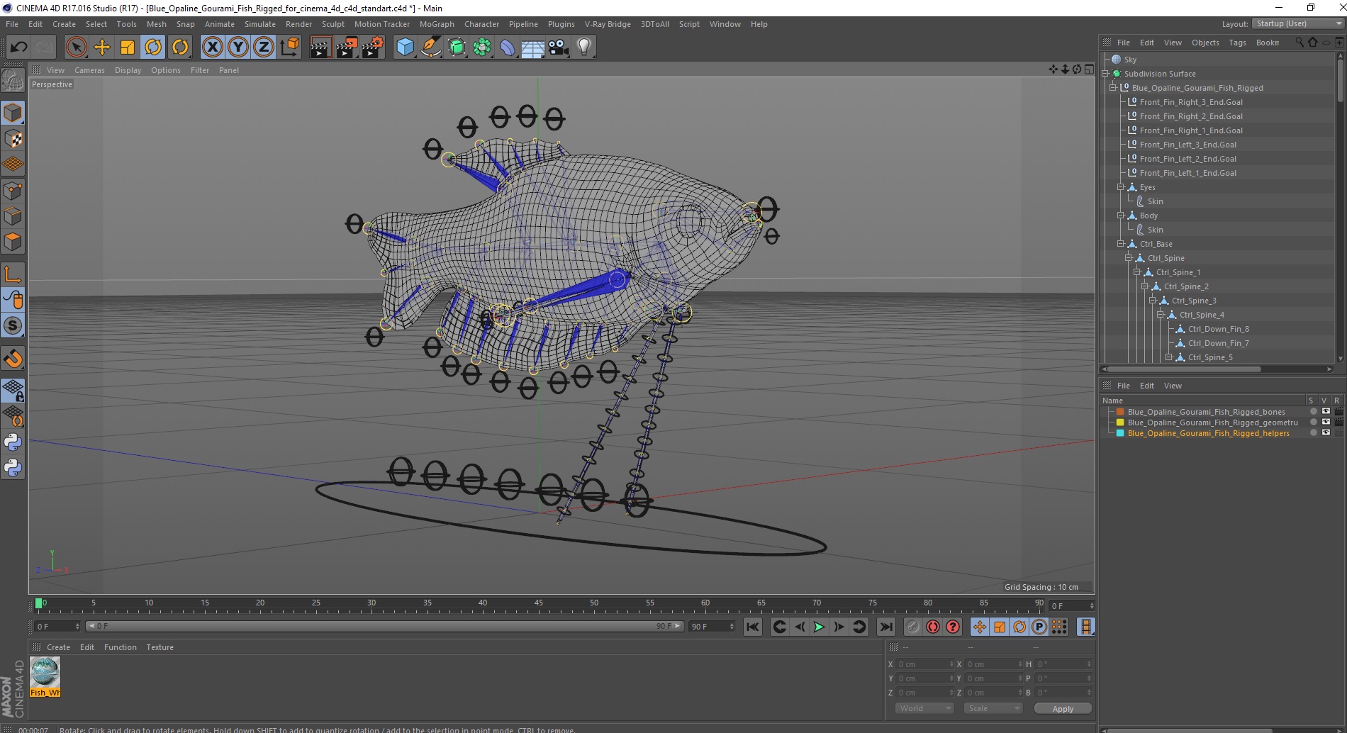Switch to Make Editable mode icon
1347x733 pixels.
click(13, 82)
